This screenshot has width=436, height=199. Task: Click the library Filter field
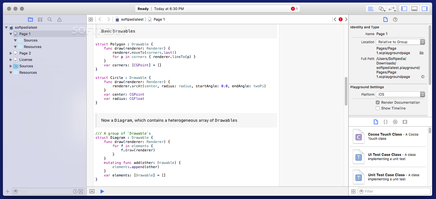(394, 191)
